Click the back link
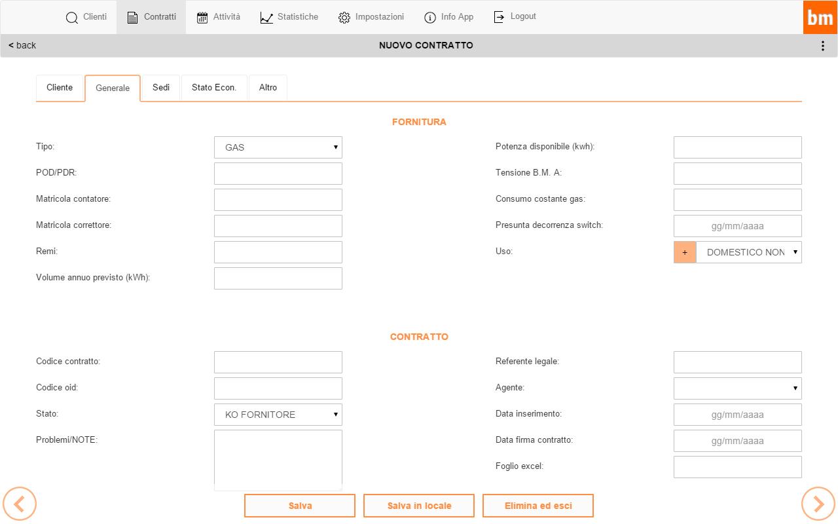The height and width of the screenshot is (524, 838). pos(22,45)
